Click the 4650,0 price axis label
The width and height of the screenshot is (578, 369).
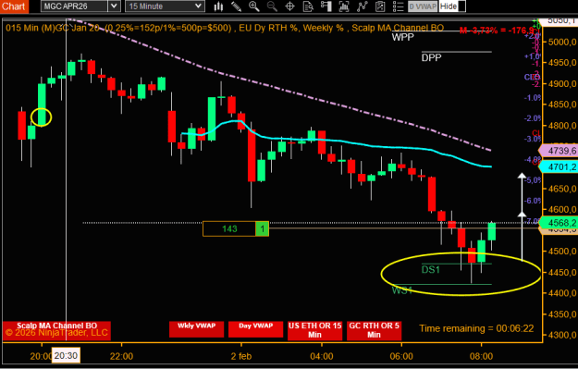click(x=562, y=189)
